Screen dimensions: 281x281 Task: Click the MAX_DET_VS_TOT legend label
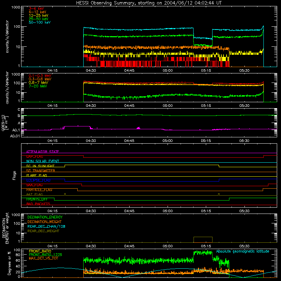tap(44, 258)
